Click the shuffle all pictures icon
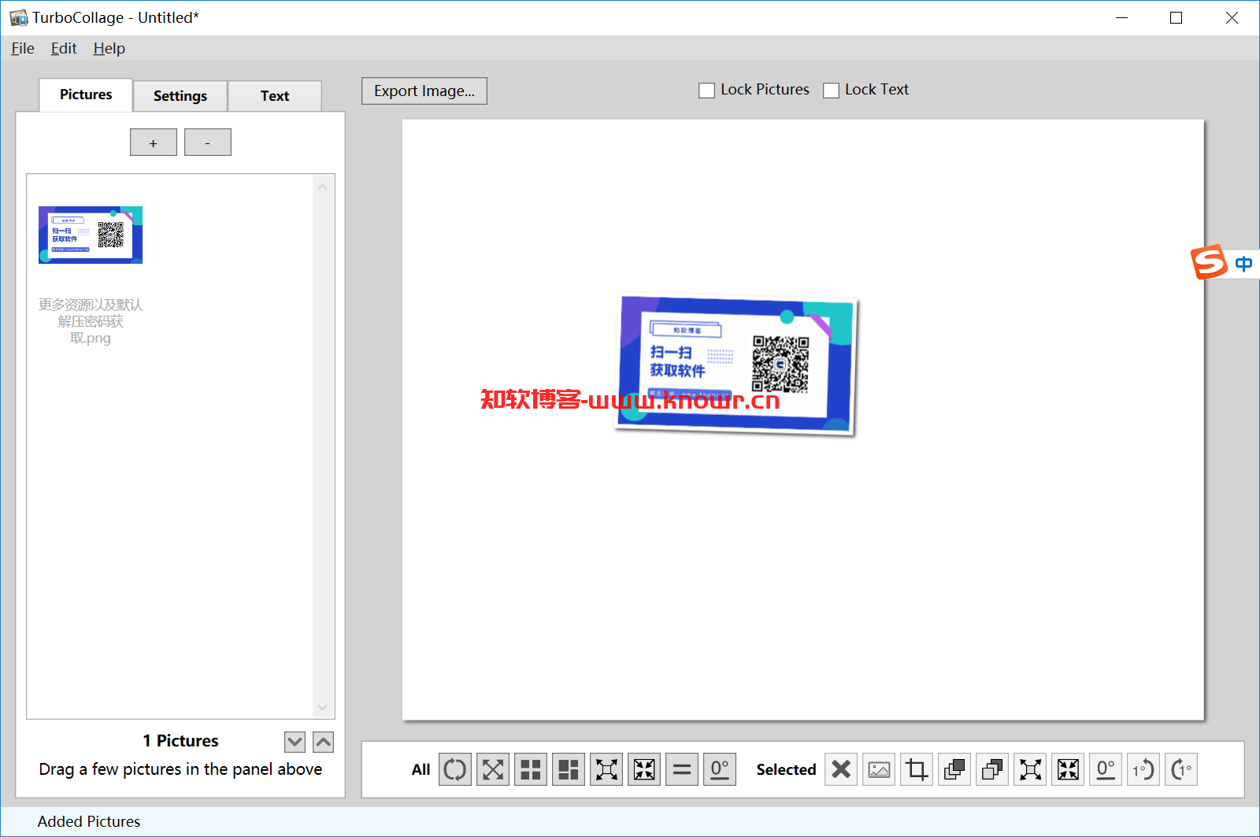1260x837 pixels. click(x=455, y=769)
